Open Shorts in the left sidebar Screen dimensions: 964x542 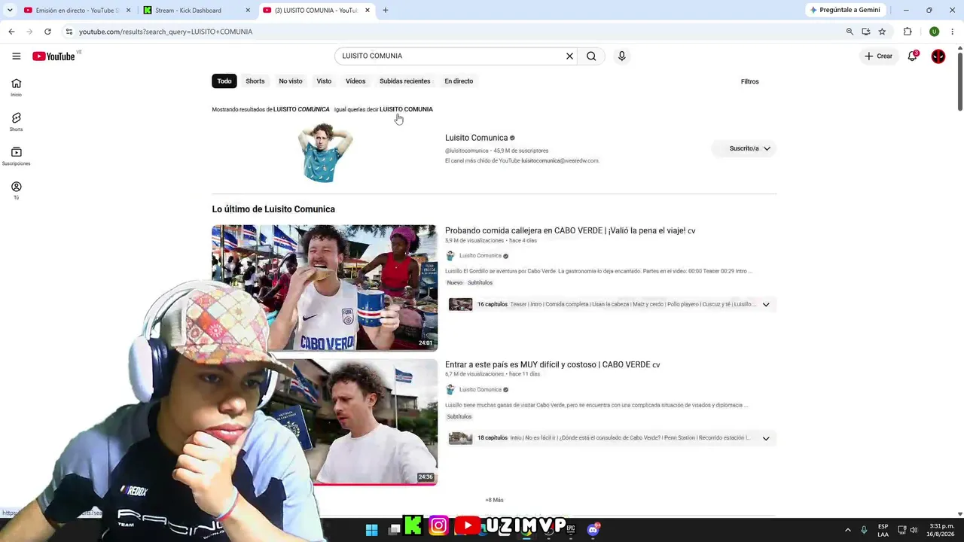[x=16, y=122]
